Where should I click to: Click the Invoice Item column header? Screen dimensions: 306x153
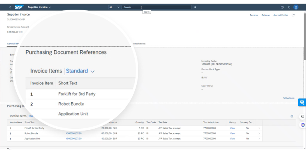(x=15, y=122)
